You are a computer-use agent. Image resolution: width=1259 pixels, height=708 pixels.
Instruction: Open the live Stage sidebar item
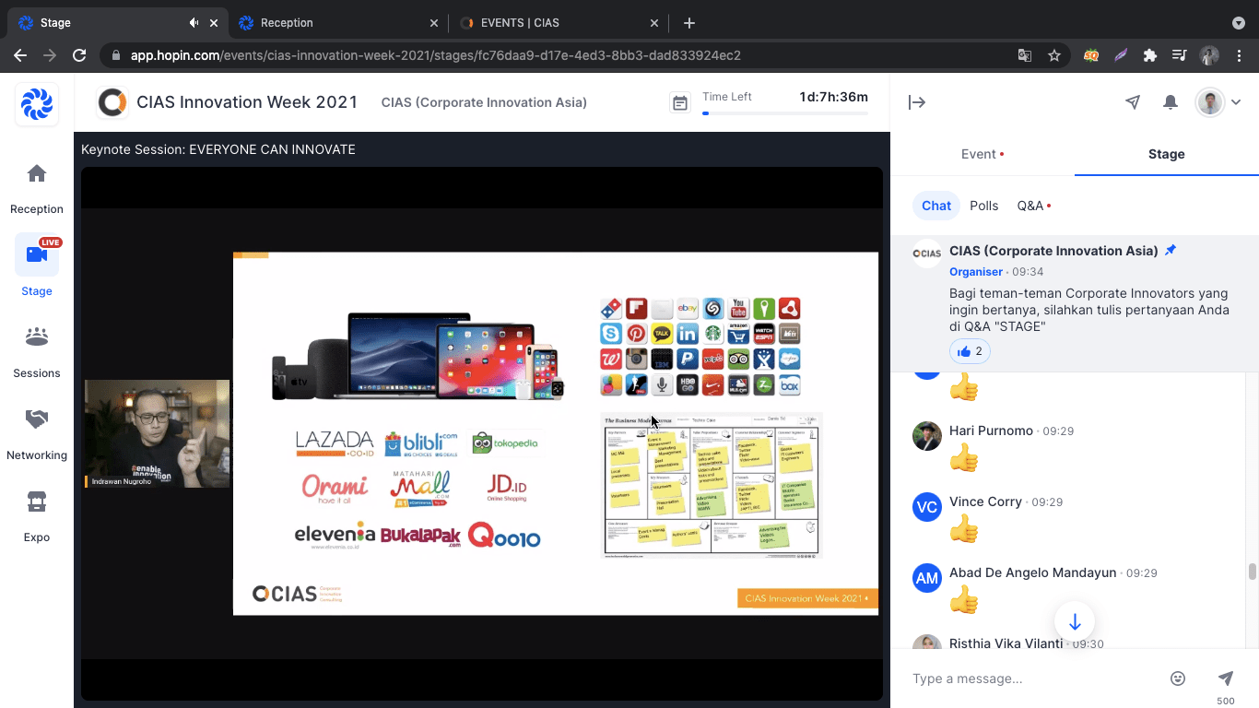[x=37, y=266]
